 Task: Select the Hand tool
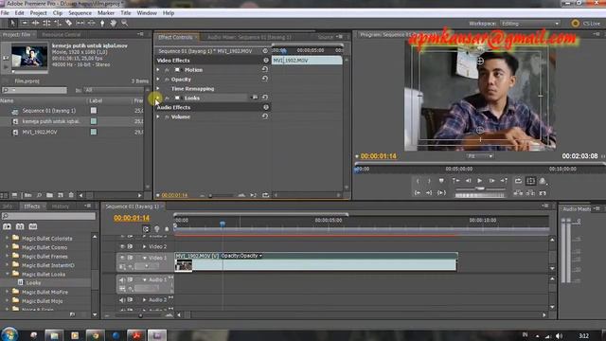click(x=114, y=23)
